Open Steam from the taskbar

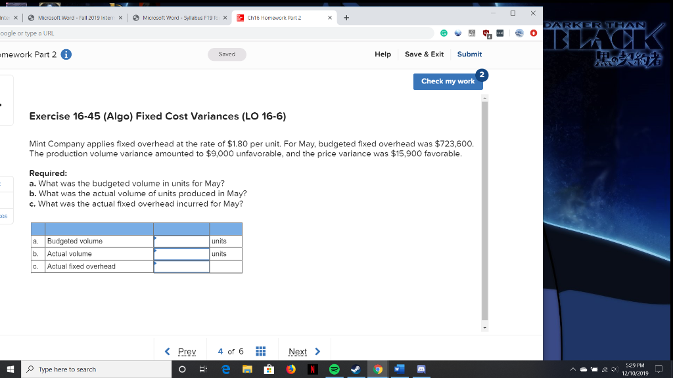(357, 369)
